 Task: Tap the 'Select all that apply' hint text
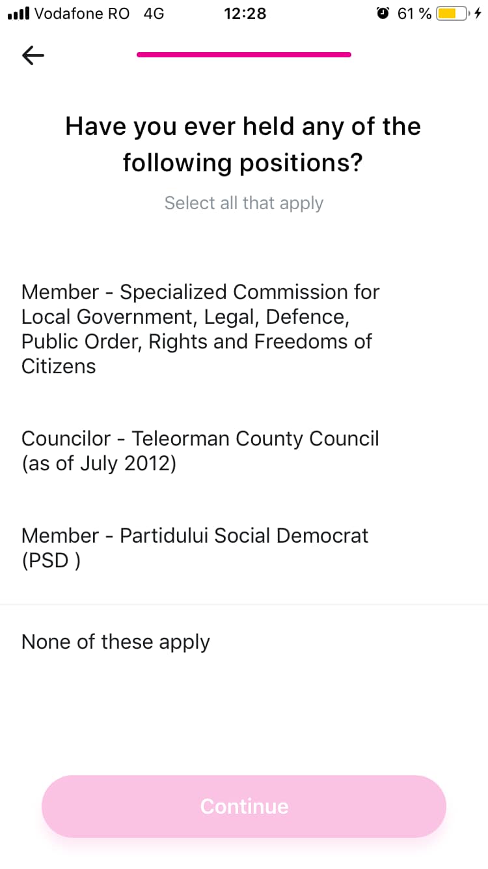pyautogui.click(x=243, y=203)
